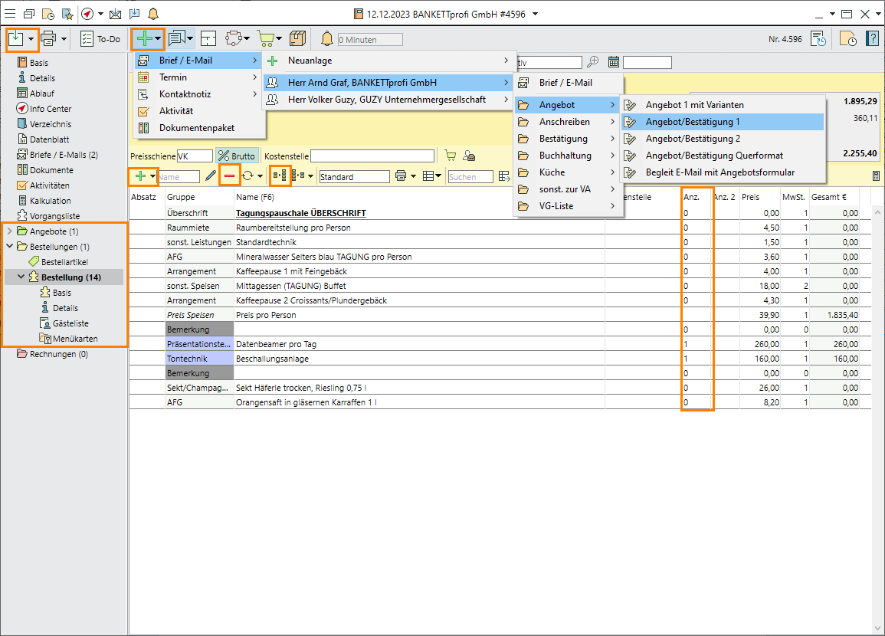Click the printer icon in top toolbar

point(49,38)
